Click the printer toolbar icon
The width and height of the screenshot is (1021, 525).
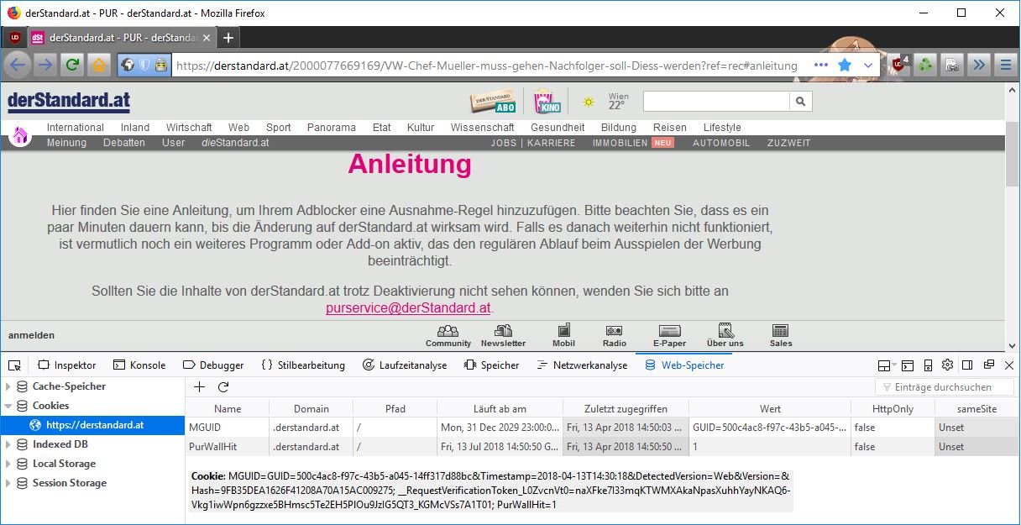point(951,65)
